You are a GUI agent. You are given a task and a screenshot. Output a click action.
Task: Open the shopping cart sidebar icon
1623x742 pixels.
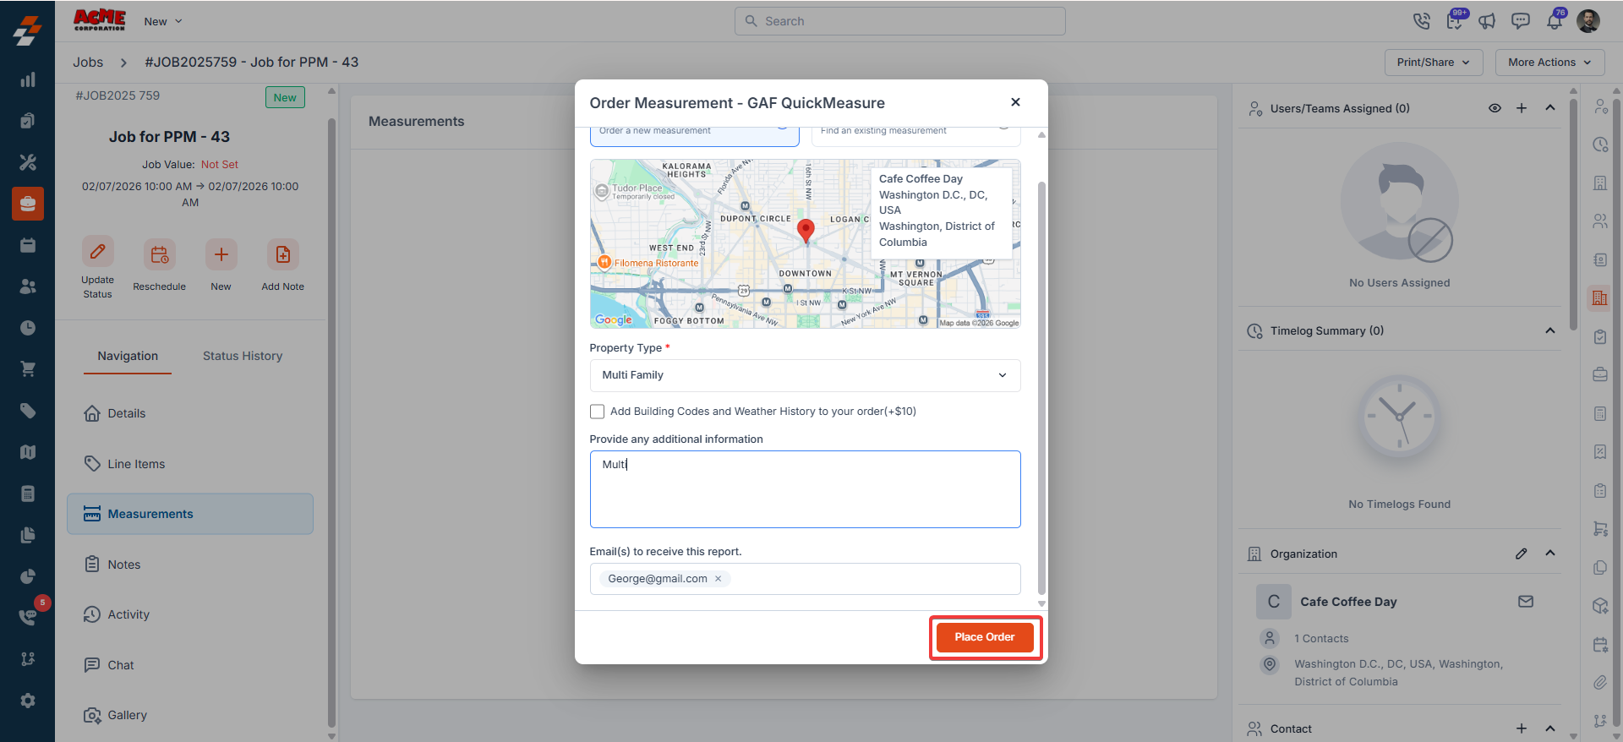pyautogui.click(x=28, y=369)
